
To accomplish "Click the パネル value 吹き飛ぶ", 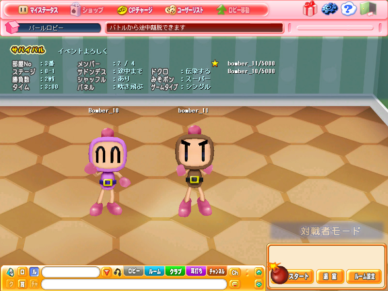I will coord(130,87).
